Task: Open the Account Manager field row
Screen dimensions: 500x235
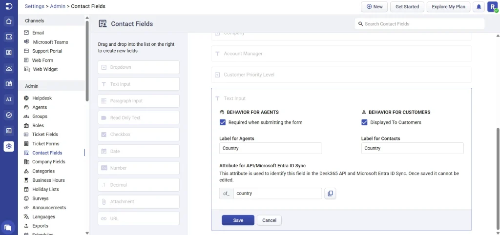Action: click(x=341, y=54)
